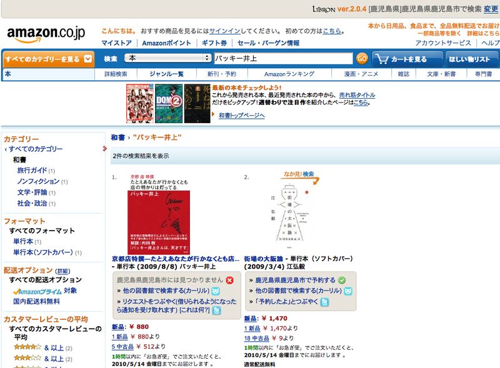500x368 pixels.
Task: Click the サインイン link
Action: 224,31
